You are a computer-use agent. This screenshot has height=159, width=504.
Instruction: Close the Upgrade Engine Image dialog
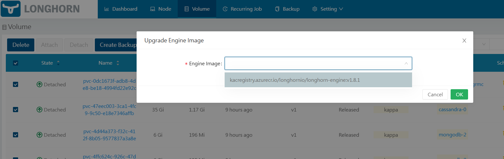tap(464, 40)
